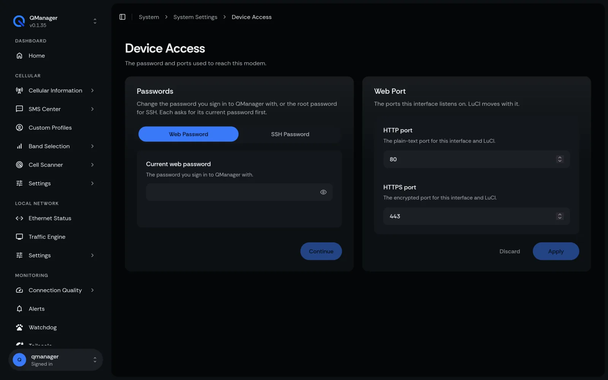Click the HTTP port input field
Screen dimensions: 608x380
477,159
